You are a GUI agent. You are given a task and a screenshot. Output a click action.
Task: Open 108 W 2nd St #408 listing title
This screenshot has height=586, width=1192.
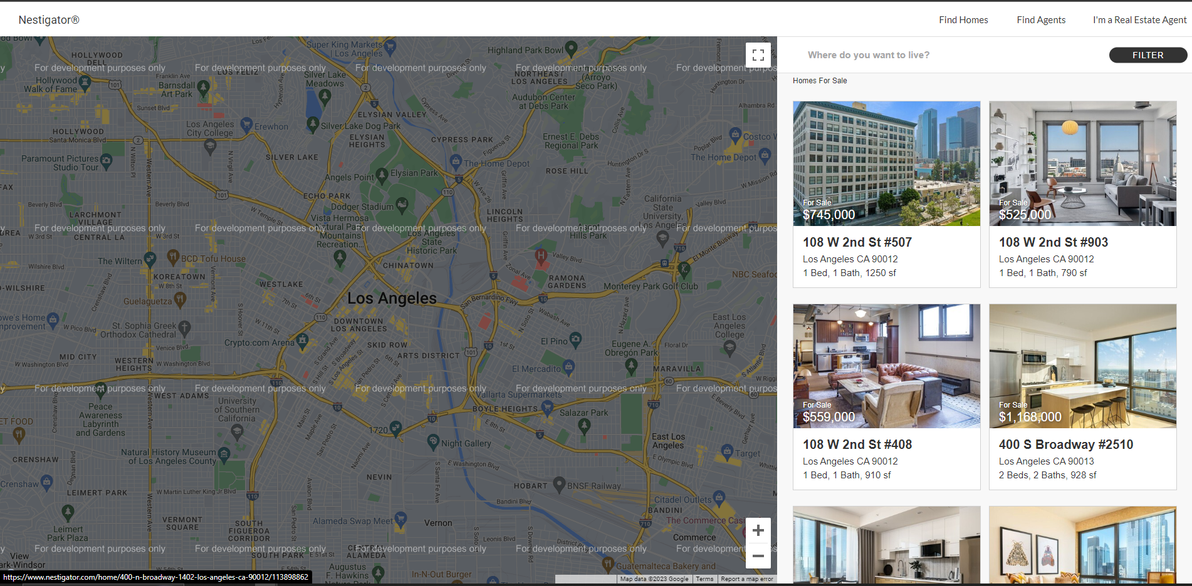[857, 445]
